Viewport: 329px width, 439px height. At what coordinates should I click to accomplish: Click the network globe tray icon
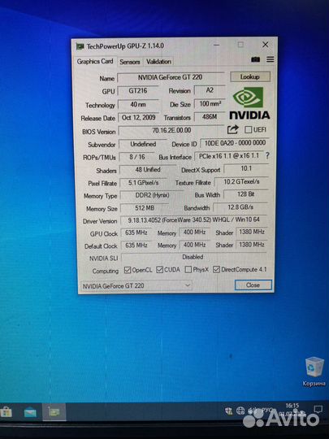coord(240,411)
